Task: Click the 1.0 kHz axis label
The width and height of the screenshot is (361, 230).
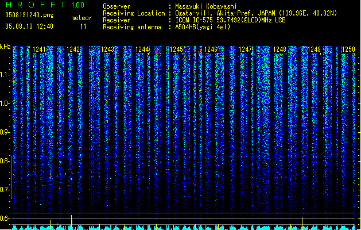Action: [5, 103]
